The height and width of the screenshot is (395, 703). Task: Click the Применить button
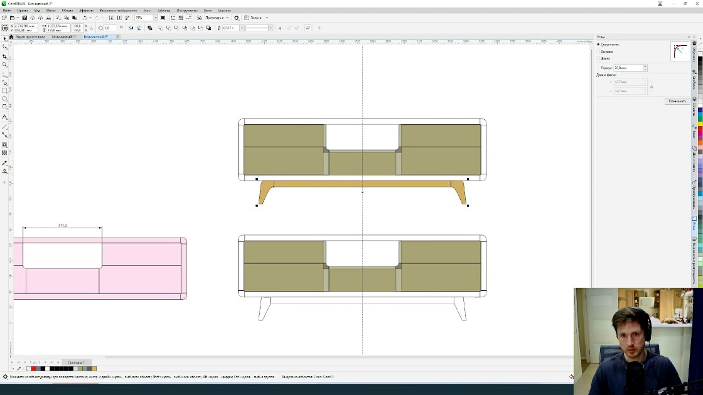(677, 101)
